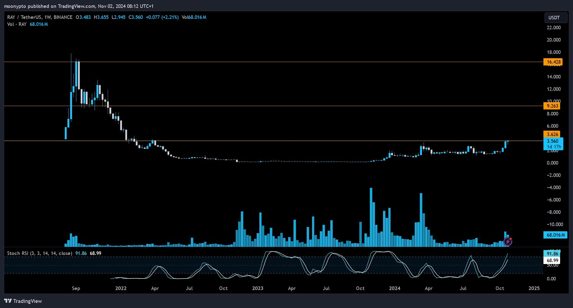Click the TradingView logo at bottom left
573x308 pixels.
click(23, 301)
